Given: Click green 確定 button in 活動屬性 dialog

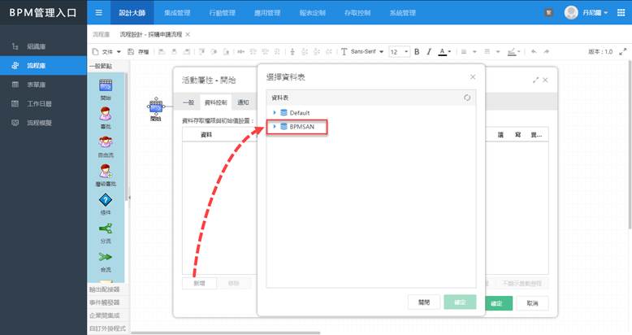Looking at the screenshot, I should coord(497,303).
